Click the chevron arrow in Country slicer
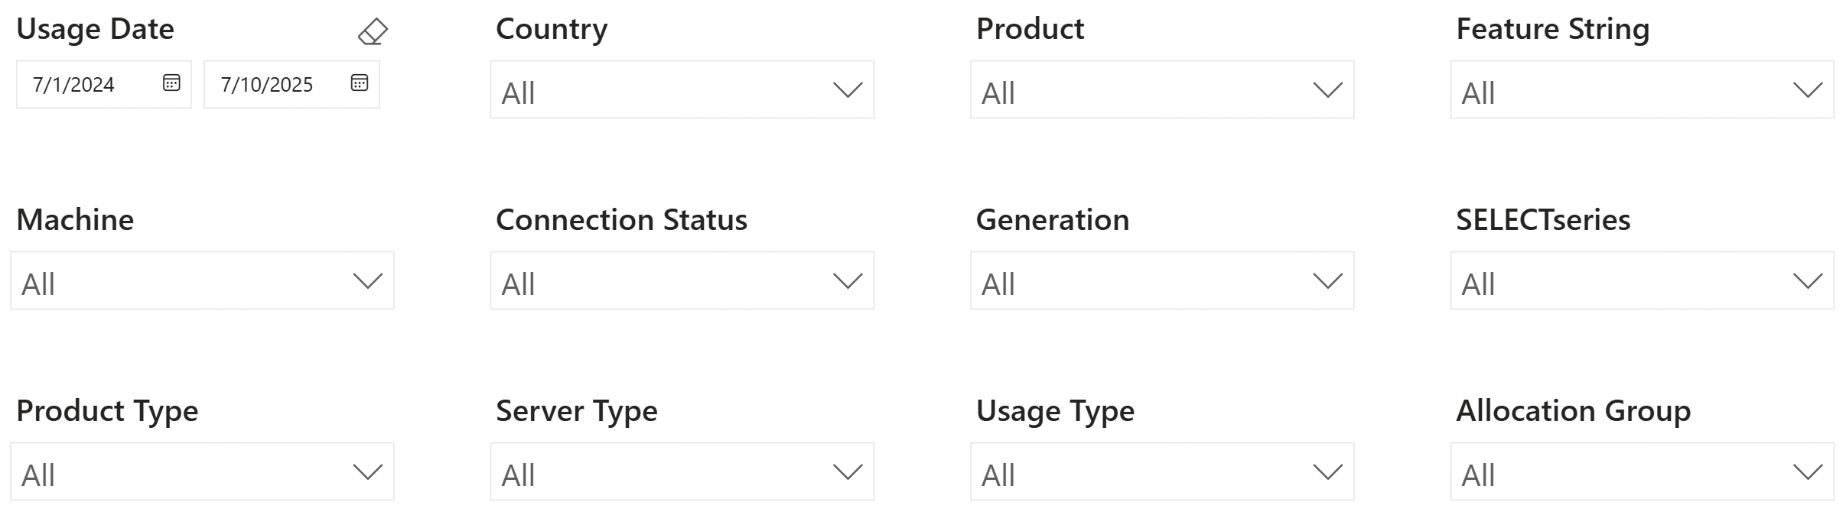 [x=847, y=90]
